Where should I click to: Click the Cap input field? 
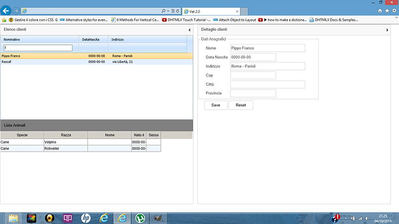(253, 75)
